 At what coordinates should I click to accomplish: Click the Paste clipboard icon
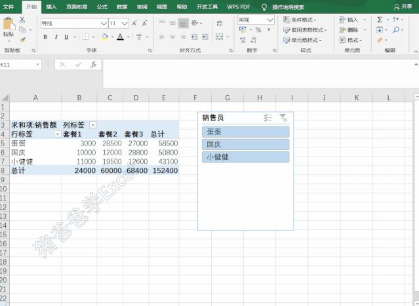9,24
